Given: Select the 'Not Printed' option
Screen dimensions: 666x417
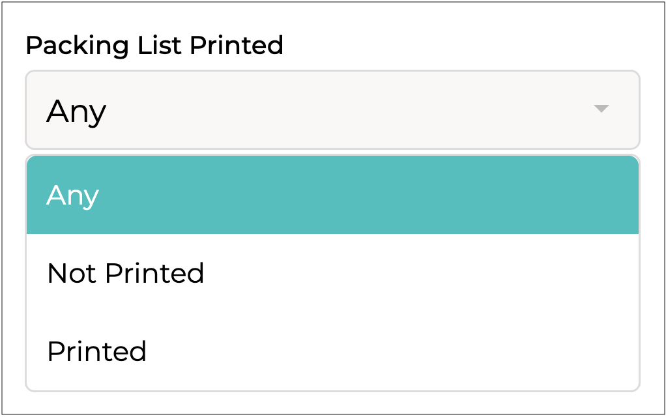Looking at the screenshot, I should pyautogui.click(x=126, y=273).
